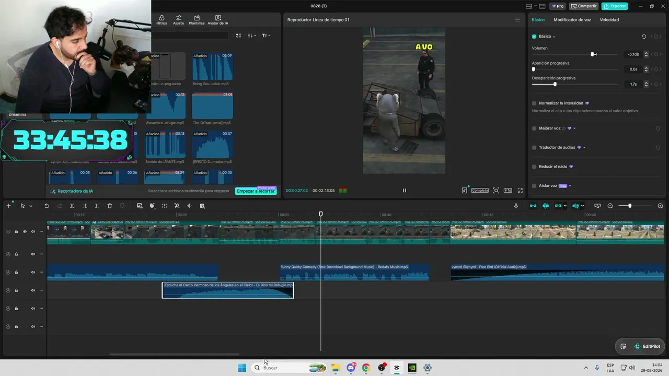Click the Aparición progresiva slider handle

pos(534,69)
